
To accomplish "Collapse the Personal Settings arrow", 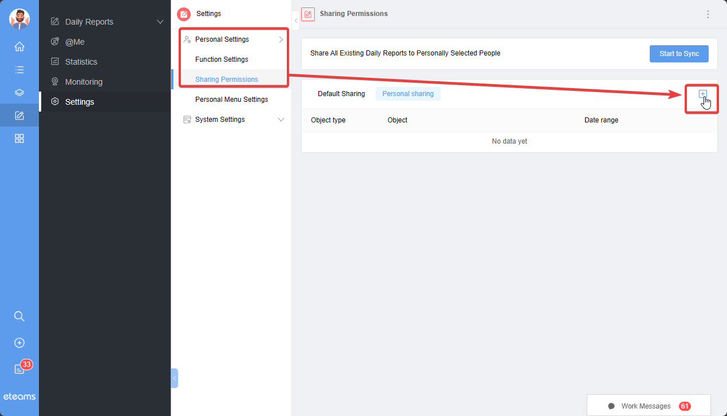I will point(280,39).
